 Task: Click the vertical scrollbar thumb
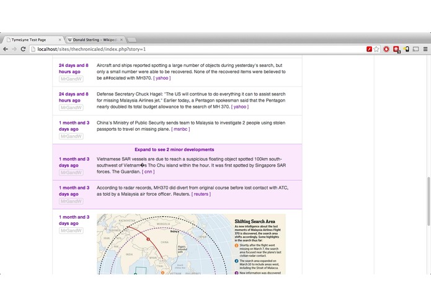[x=429, y=201]
